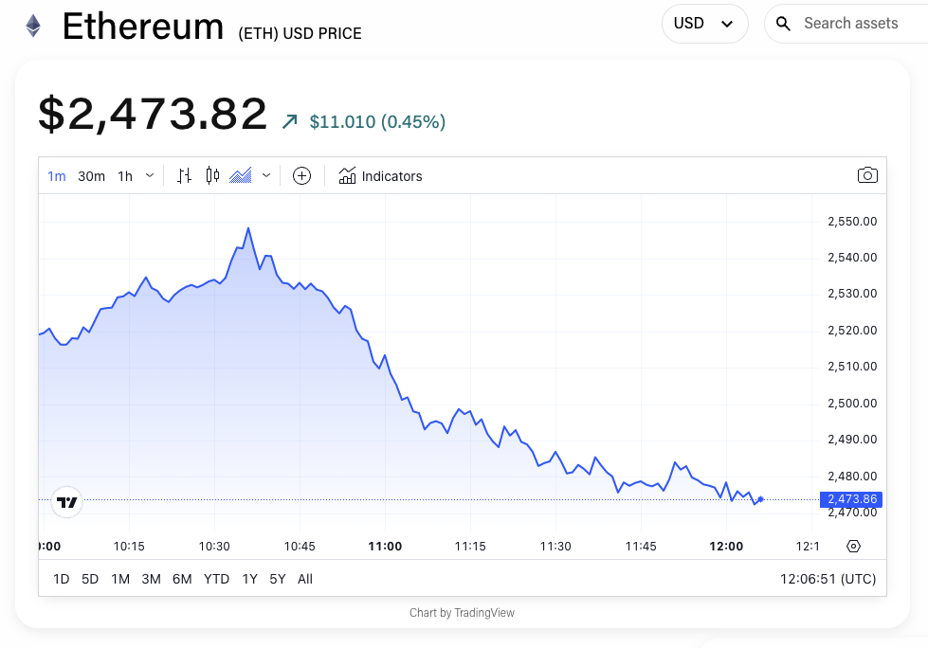Open chart settings via hexagon icon
This screenshot has width=928, height=648.
click(x=852, y=546)
